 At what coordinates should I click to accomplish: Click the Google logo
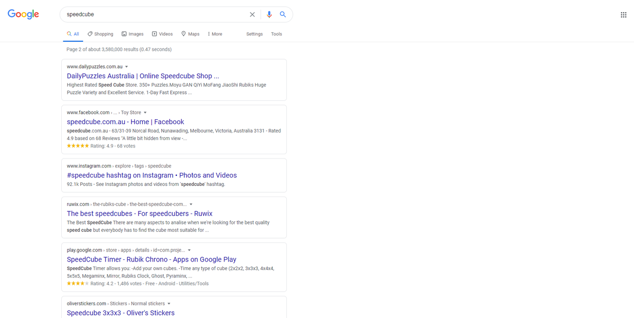coord(23,14)
